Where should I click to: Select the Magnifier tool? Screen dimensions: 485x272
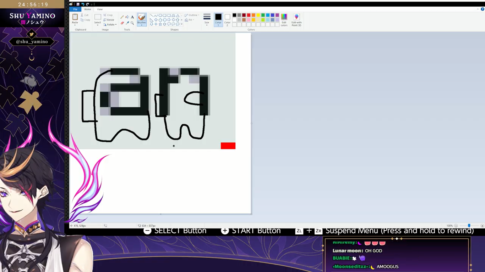pyautogui.click(x=132, y=23)
